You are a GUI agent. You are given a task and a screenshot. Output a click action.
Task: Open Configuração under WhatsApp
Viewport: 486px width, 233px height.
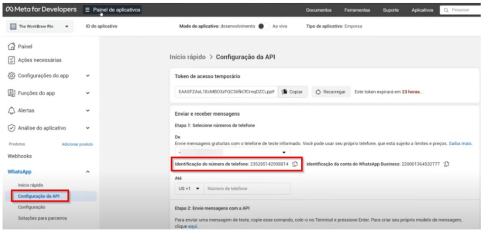[x=32, y=207]
